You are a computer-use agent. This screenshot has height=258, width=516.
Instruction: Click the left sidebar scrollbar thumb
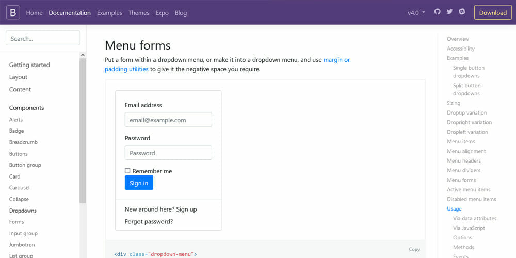(x=83, y=129)
